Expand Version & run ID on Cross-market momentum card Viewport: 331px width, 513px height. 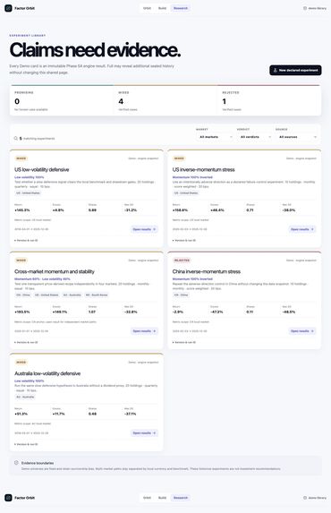point(26,342)
